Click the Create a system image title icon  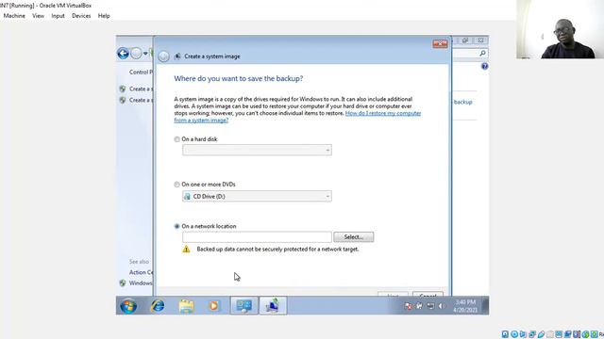177,56
